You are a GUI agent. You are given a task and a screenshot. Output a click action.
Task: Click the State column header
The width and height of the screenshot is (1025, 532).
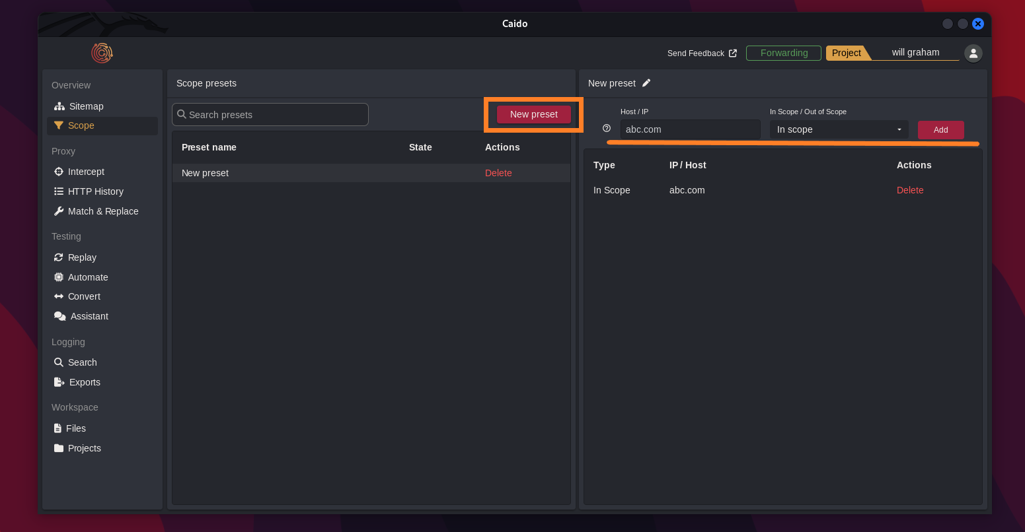pyautogui.click(x=420, y=147)
